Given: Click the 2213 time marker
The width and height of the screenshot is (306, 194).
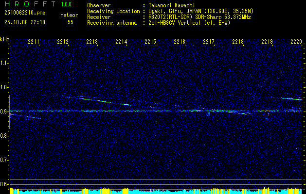Looking at the screenshot, I should (92, 42).
